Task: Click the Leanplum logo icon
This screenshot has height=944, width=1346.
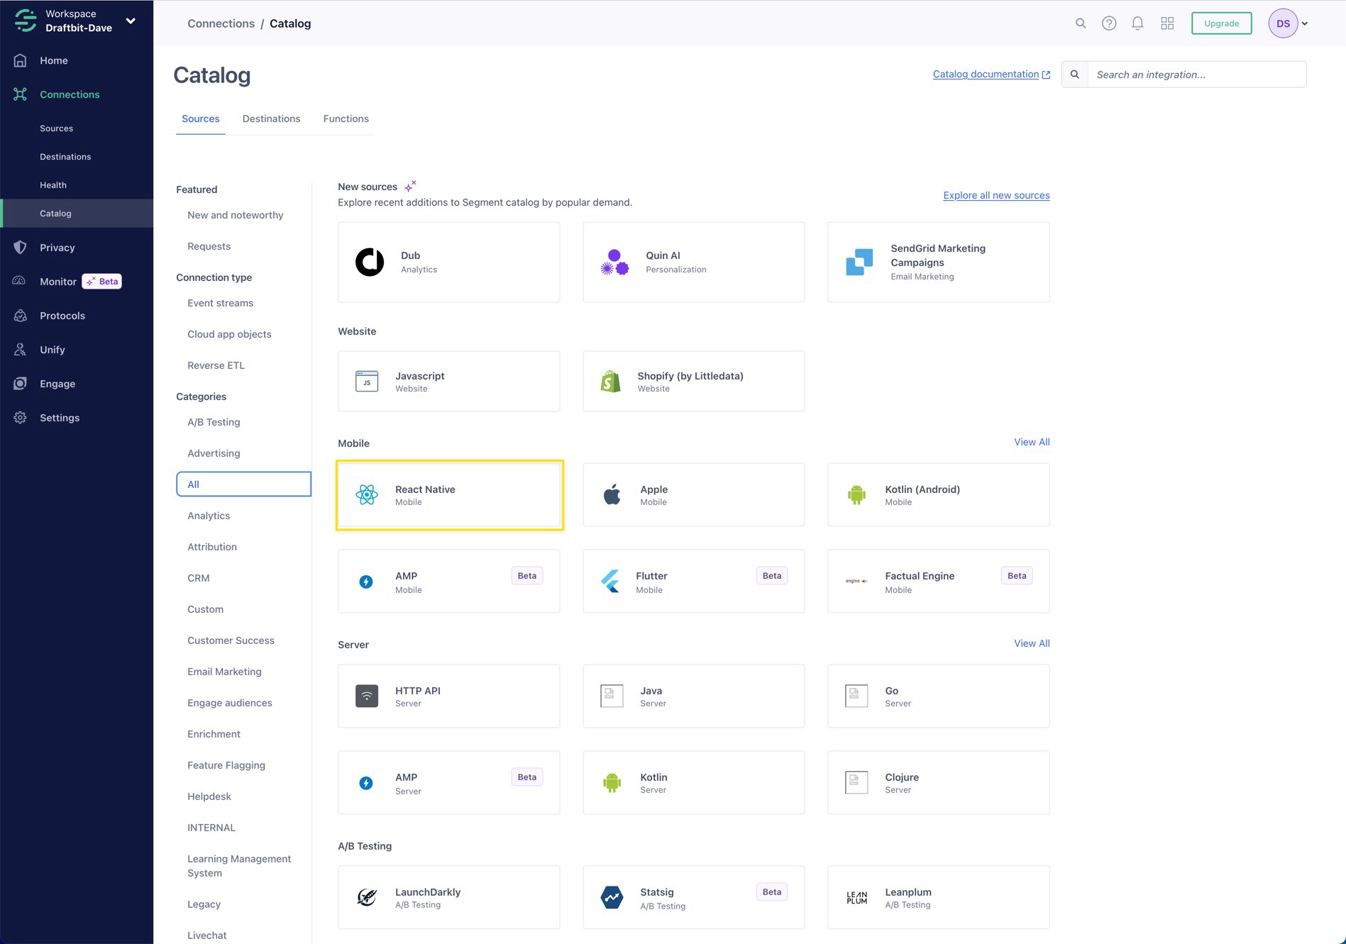Action: click(856, 898)
